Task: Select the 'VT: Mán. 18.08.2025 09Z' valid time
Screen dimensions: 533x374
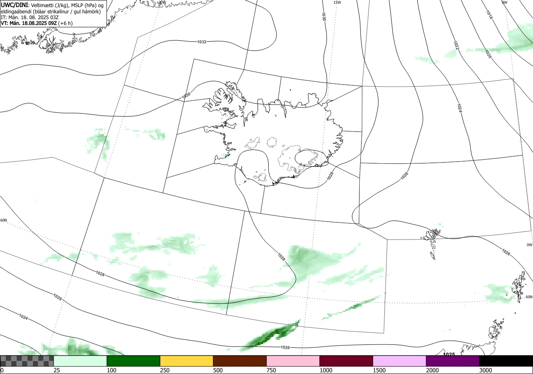Action: coord(29,23)
